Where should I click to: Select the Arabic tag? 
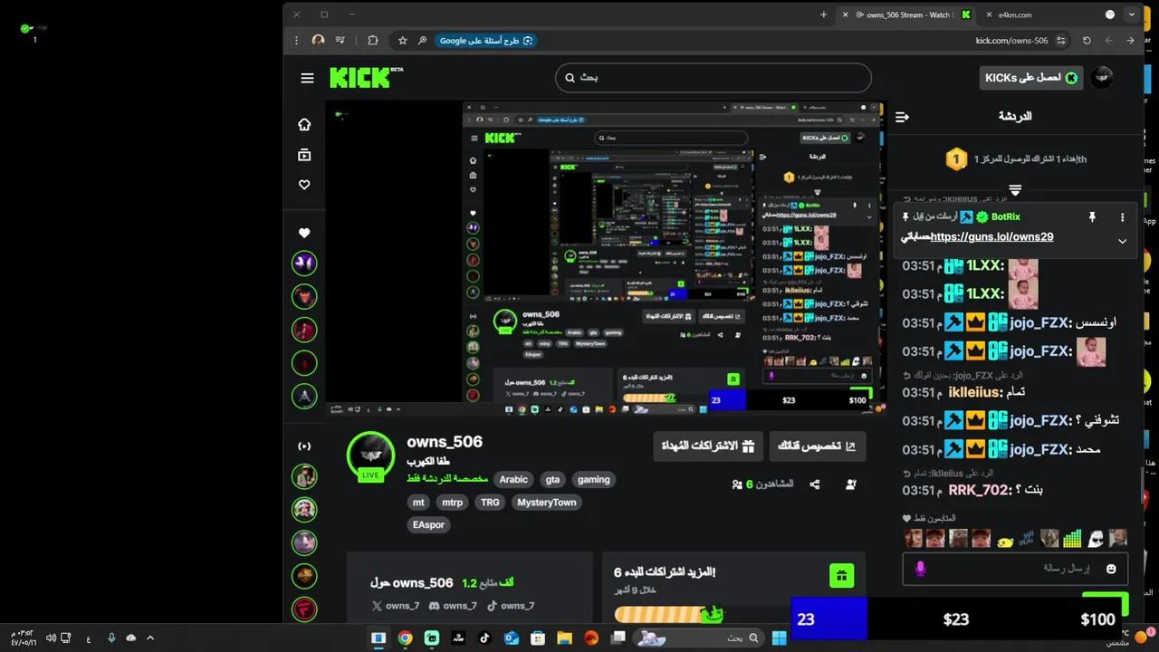click(513, 480)
